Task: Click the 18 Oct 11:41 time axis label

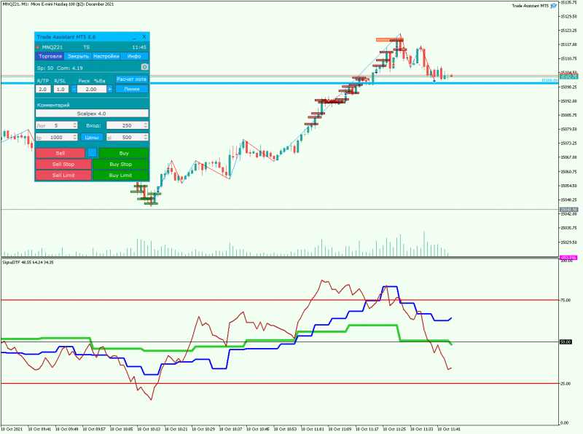Action: pyautogui.click(x=449, y=429)
